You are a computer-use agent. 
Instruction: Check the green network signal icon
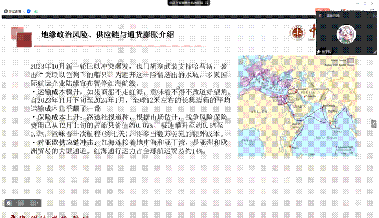tap(35, 11)
